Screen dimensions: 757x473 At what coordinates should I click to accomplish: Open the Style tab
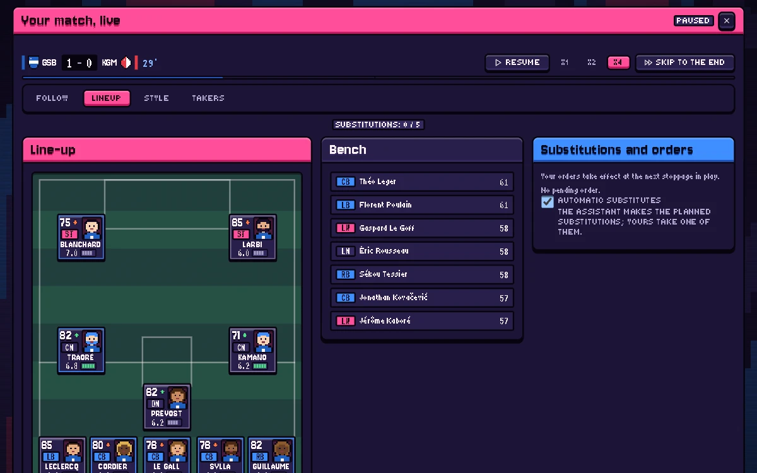pyautogui.click(x=156, y=98)
